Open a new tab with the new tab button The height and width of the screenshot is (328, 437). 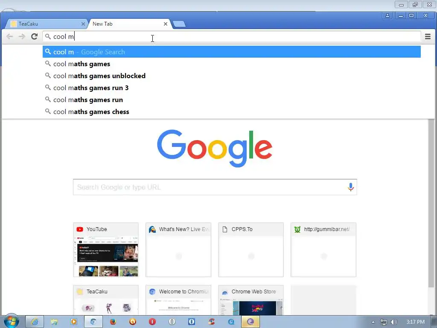179,24
